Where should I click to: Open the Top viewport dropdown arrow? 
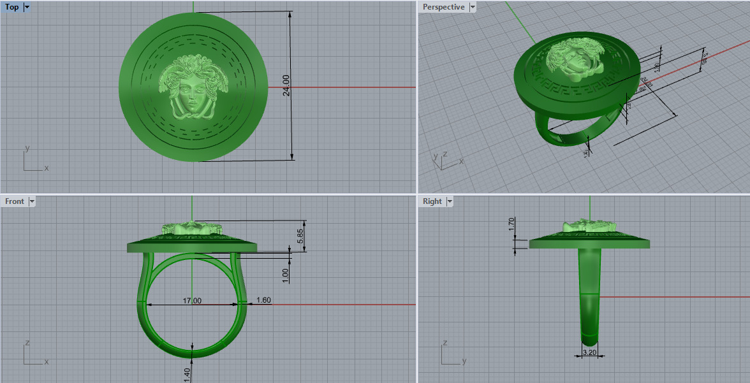(x=27, y=7)
